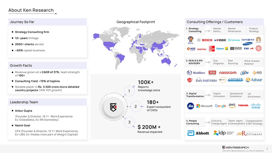Click the Ken Research footer logo
Viewport: 272px width, 153px height.
click(x=235, y=147)
